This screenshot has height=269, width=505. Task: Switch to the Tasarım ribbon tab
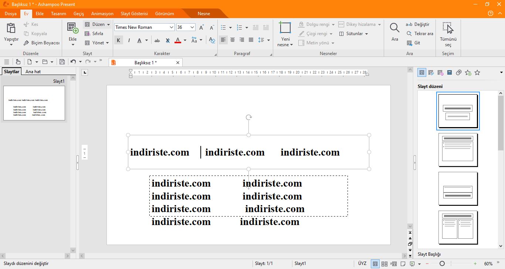point(58,14)
